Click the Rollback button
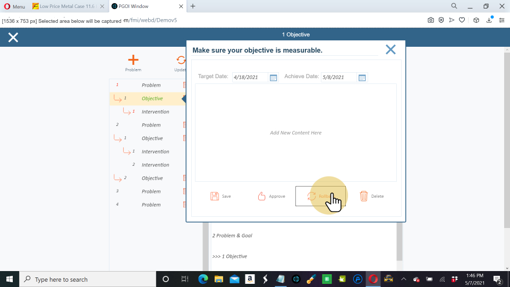The image size is (510, 287). 320,196
